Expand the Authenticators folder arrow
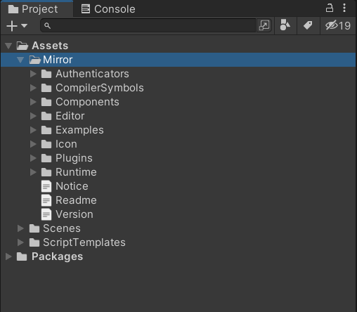 [x=33, y=74]
